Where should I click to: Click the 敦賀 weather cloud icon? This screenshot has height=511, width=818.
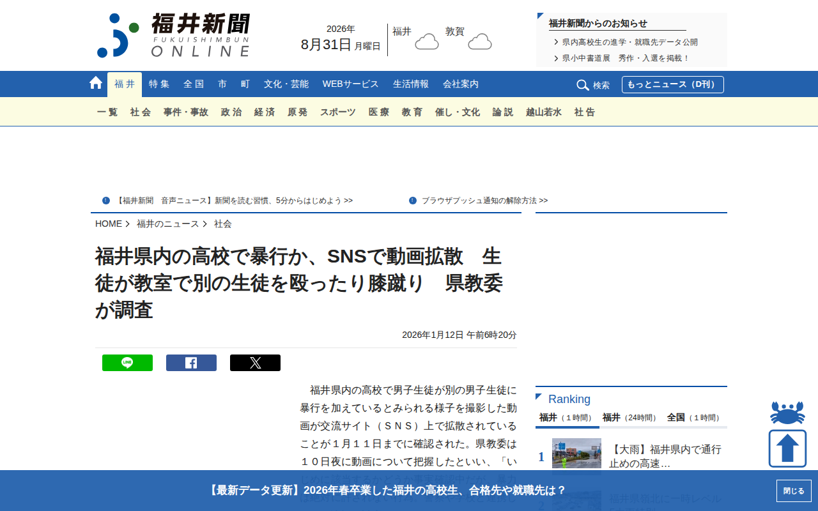click(480, 42)
